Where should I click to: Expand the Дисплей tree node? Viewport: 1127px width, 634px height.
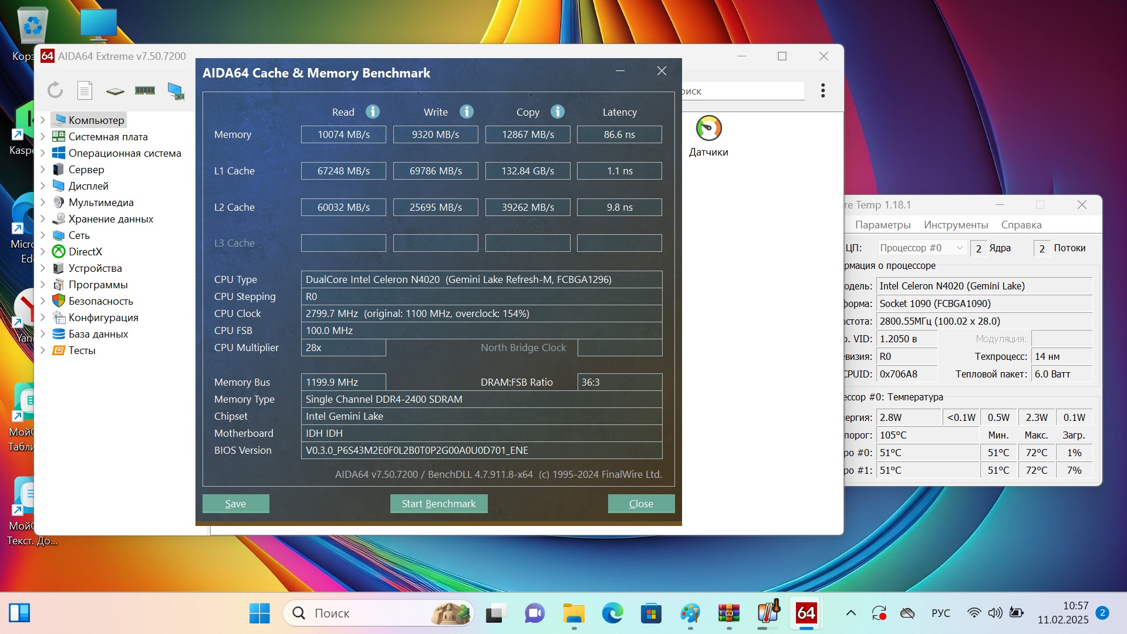click(42, 186)
